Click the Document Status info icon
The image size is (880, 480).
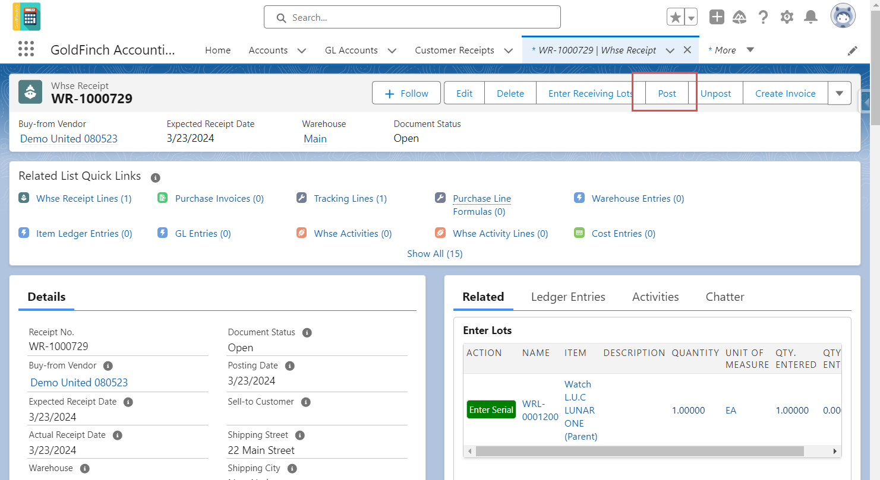pyautogui.click(x=307, y=333)
